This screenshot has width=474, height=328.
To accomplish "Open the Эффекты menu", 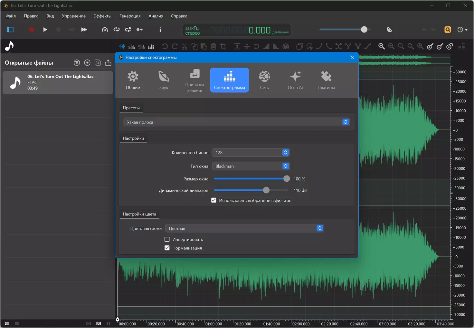I will [x=102, y=16].
